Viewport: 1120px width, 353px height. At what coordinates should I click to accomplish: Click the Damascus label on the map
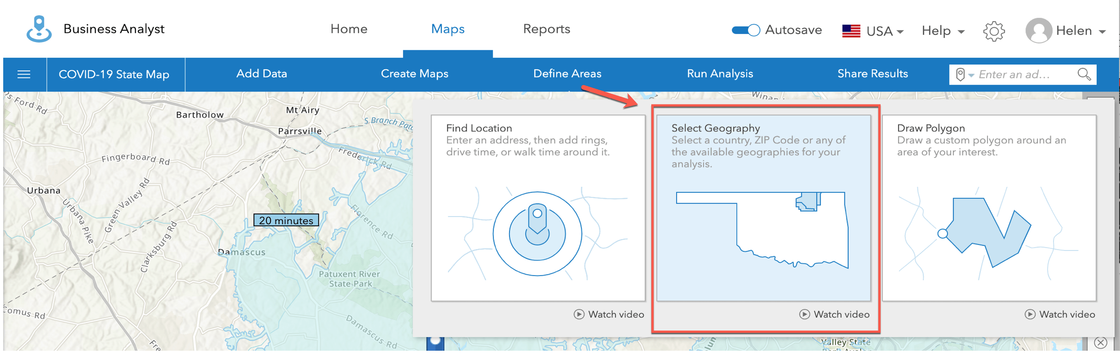(x=242, y=252)
